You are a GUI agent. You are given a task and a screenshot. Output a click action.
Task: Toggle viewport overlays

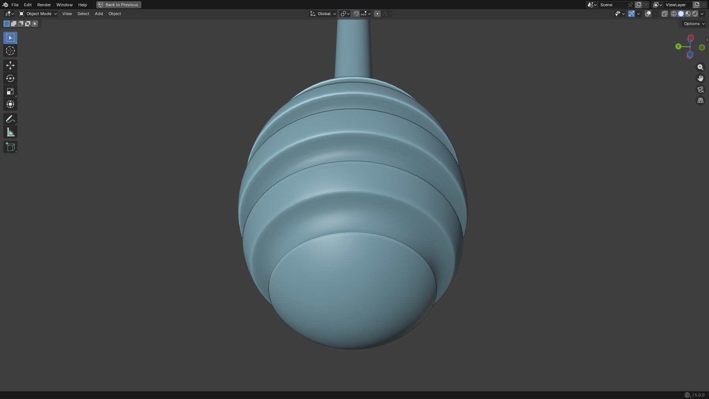[648, 14]
